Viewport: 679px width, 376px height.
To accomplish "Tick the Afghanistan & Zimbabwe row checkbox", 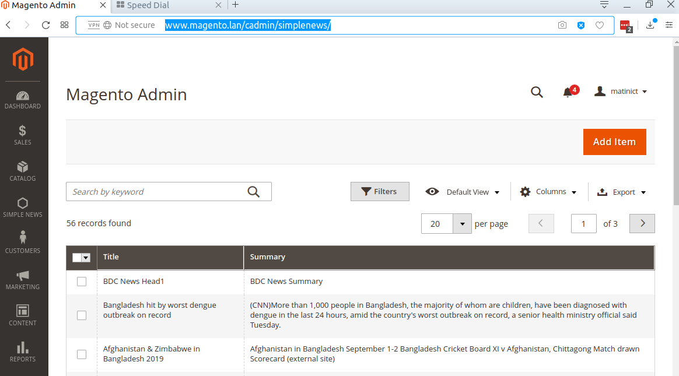I will pyautogui.click(x=82, y=354).
